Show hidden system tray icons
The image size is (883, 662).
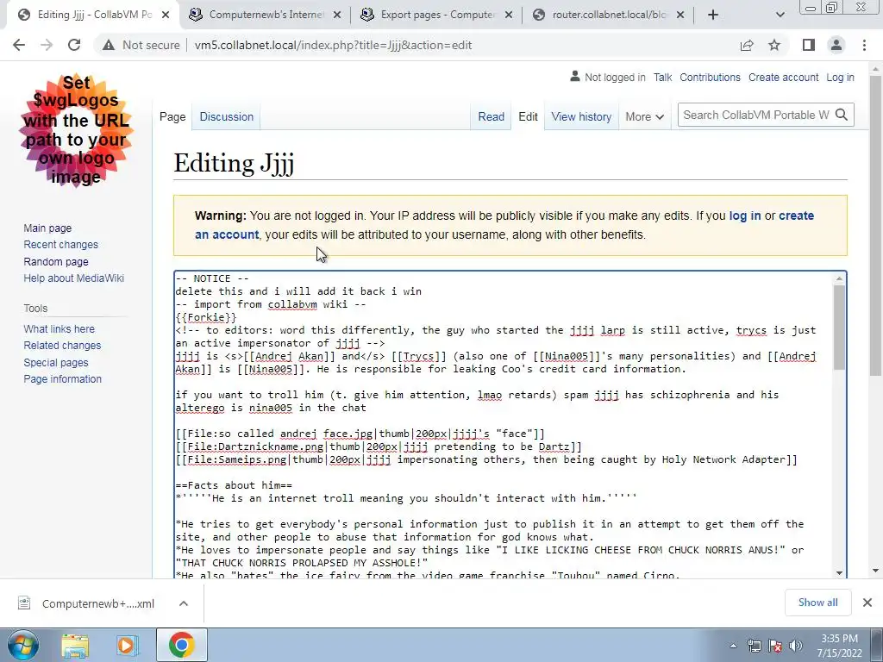pos(733,646)
